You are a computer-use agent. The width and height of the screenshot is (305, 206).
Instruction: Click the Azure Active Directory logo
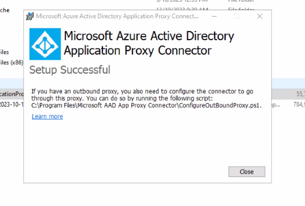coord(45,44)
